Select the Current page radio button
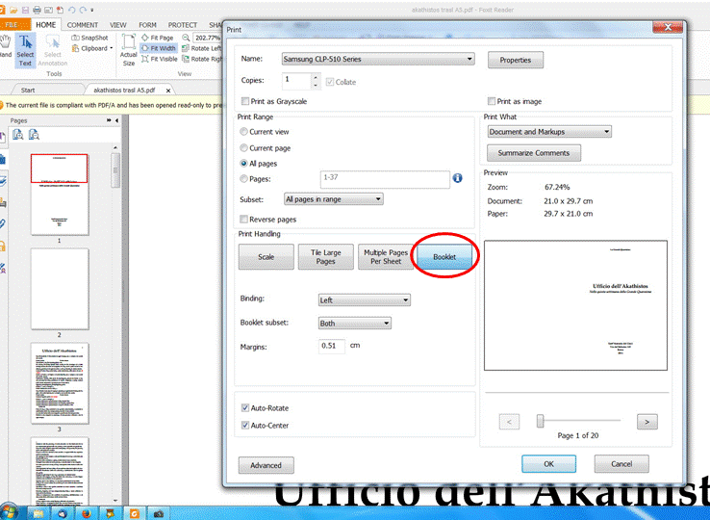Viewport: 710px width, 520px height. click(243, 148)
